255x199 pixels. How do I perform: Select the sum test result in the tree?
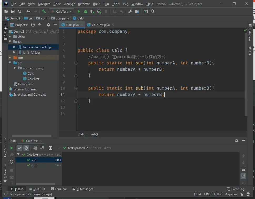pyautogui.click(x=34, y=165)
